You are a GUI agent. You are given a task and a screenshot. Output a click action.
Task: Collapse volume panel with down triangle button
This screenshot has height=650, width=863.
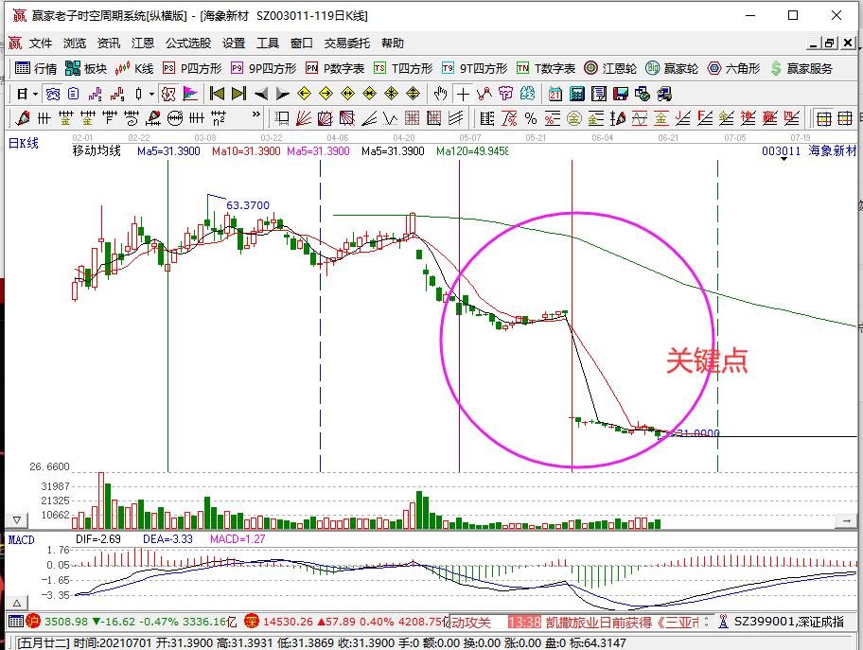(16, 520)
